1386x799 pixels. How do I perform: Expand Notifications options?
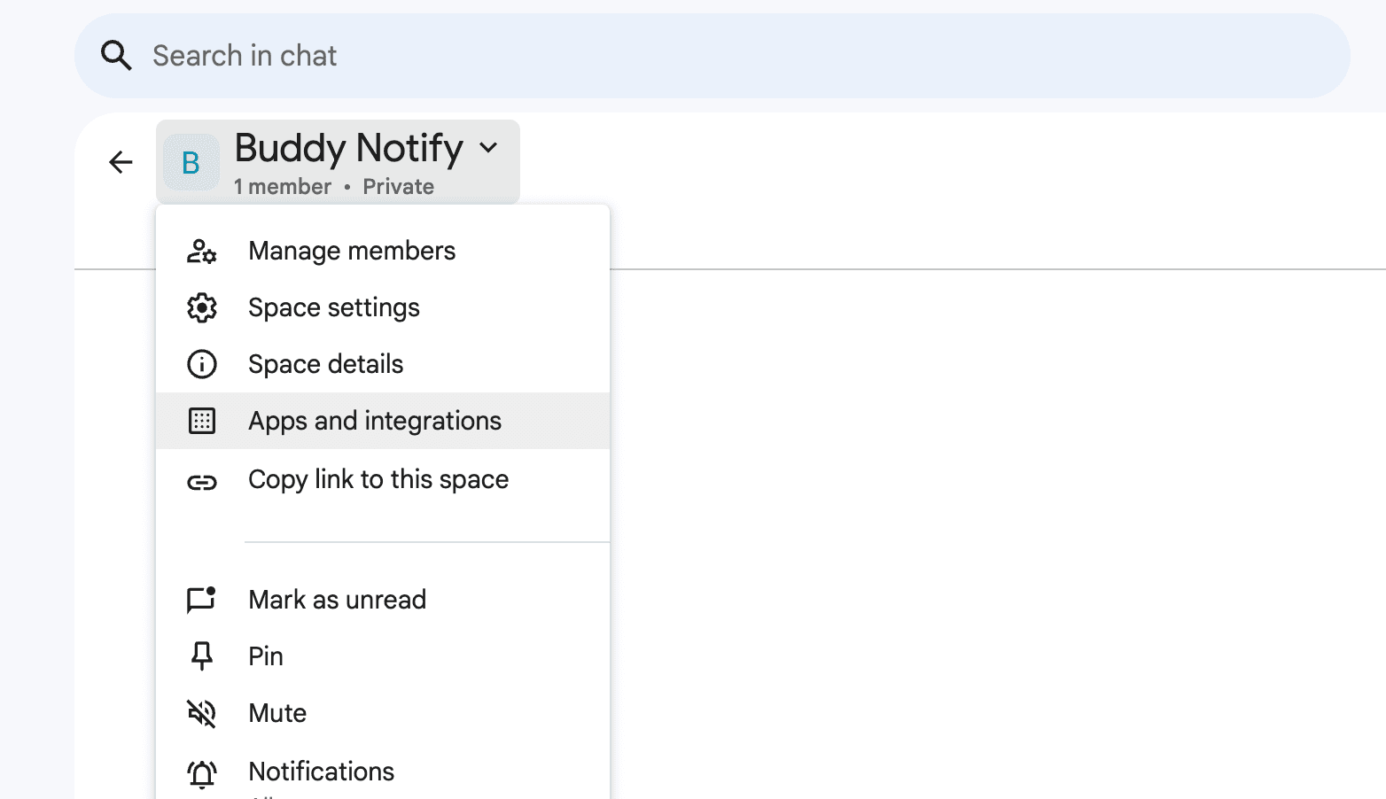coord(321,771)
